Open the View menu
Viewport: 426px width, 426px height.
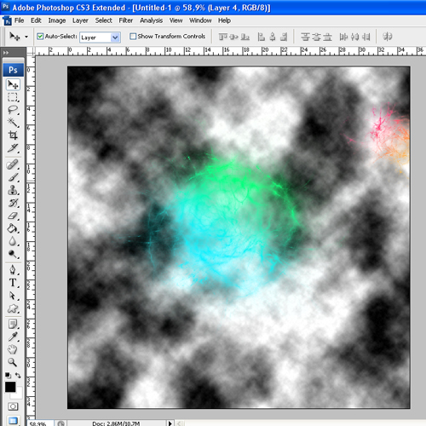click(176, 20)
